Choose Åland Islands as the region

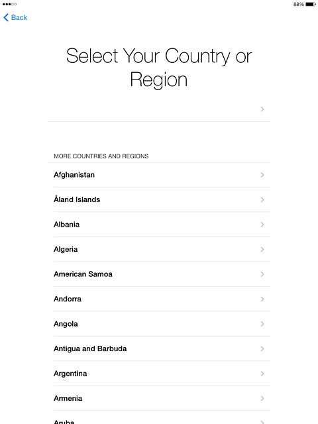[x=159, y=200]
